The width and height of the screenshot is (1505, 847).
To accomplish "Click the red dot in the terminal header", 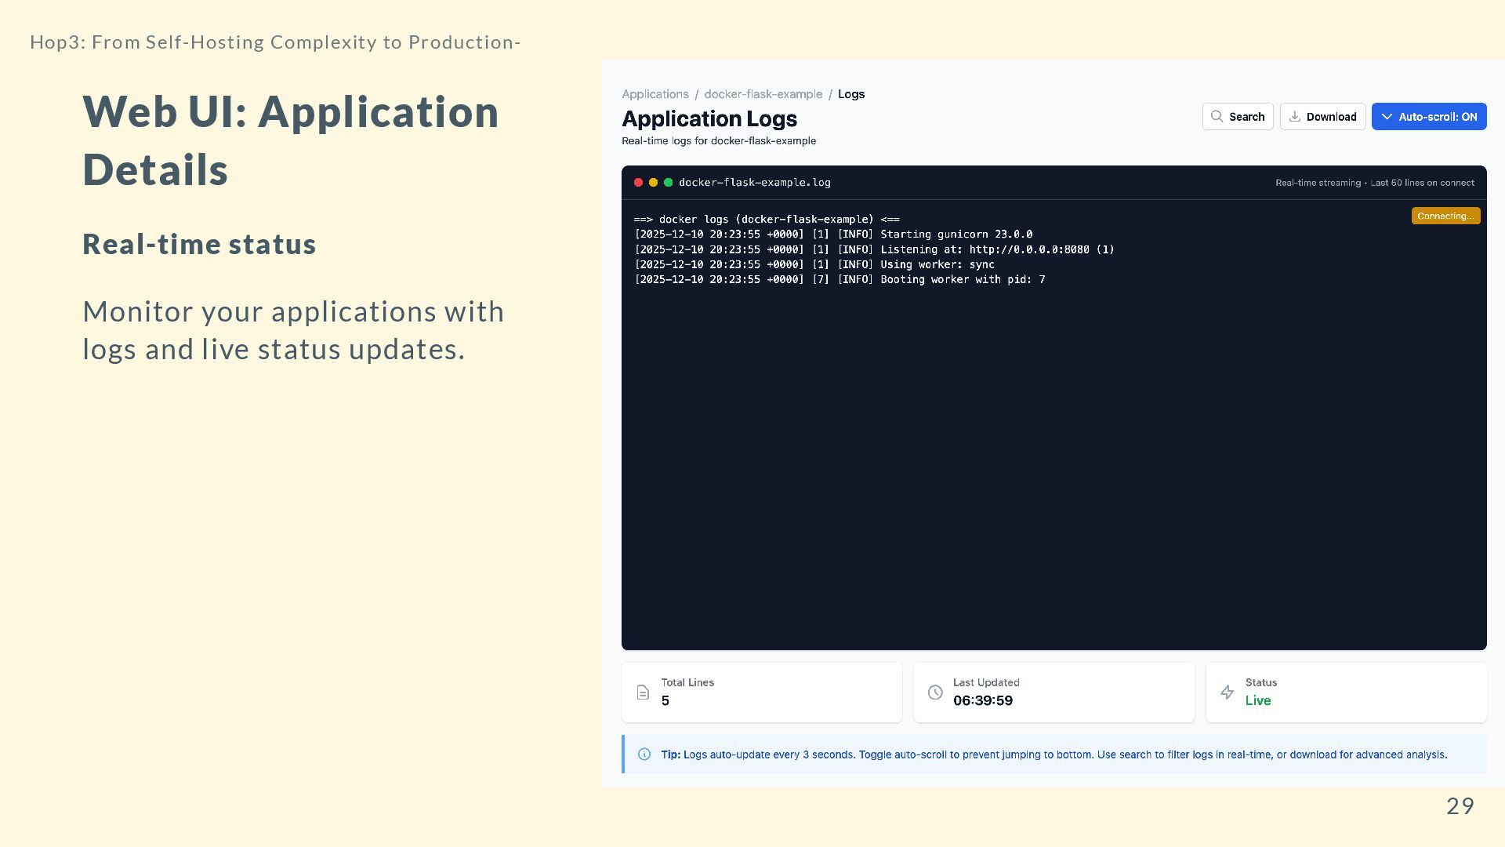I will point(638,183).
